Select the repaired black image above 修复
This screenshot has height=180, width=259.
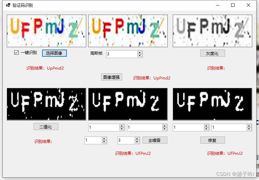[212, 104]
